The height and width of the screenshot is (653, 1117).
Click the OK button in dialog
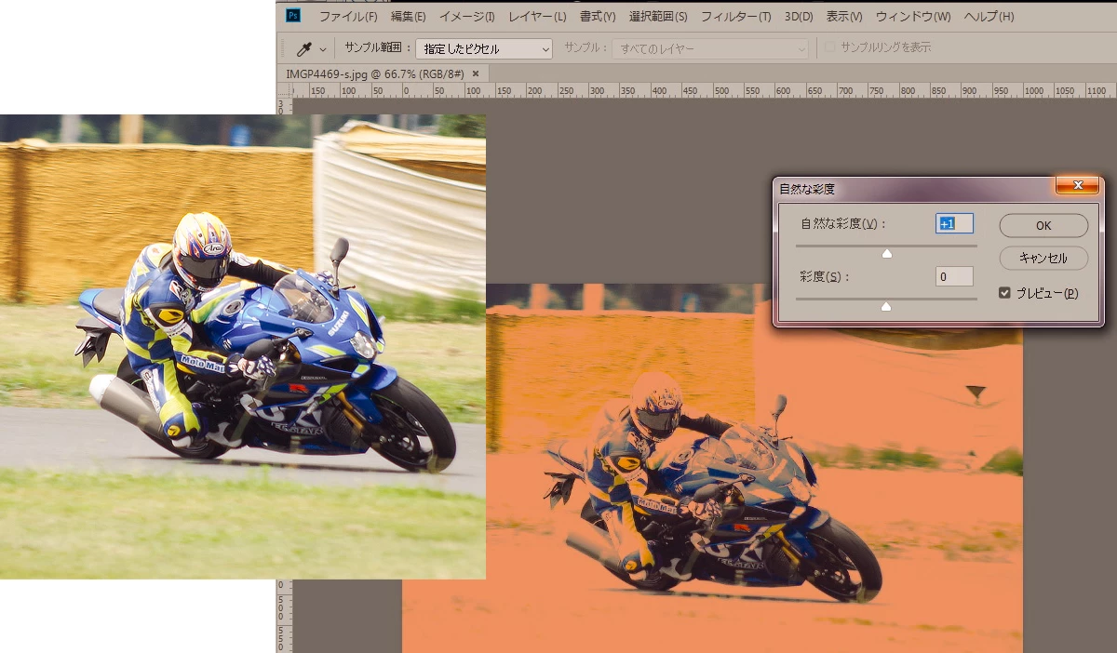[1043, 225]
